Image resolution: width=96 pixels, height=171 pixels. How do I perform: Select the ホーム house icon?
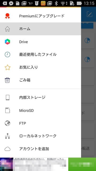point(7,29)
